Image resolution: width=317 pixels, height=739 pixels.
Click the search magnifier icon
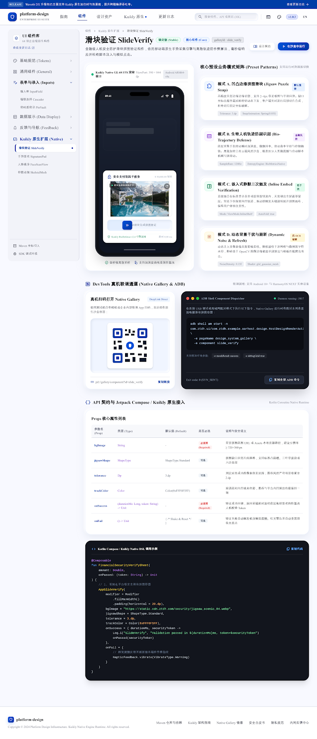tap(200, 17)
